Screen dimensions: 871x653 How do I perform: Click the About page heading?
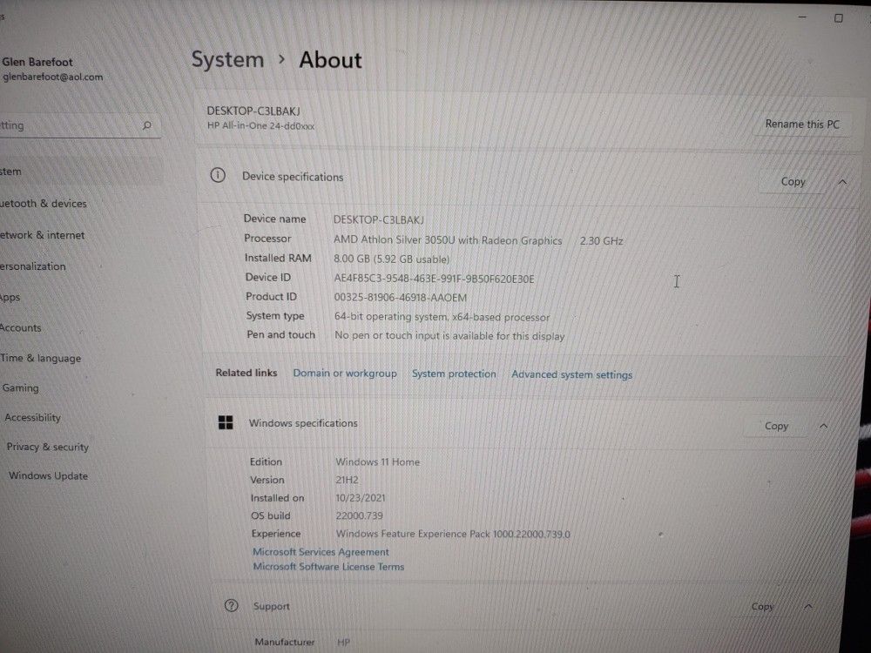click(330, 60)
